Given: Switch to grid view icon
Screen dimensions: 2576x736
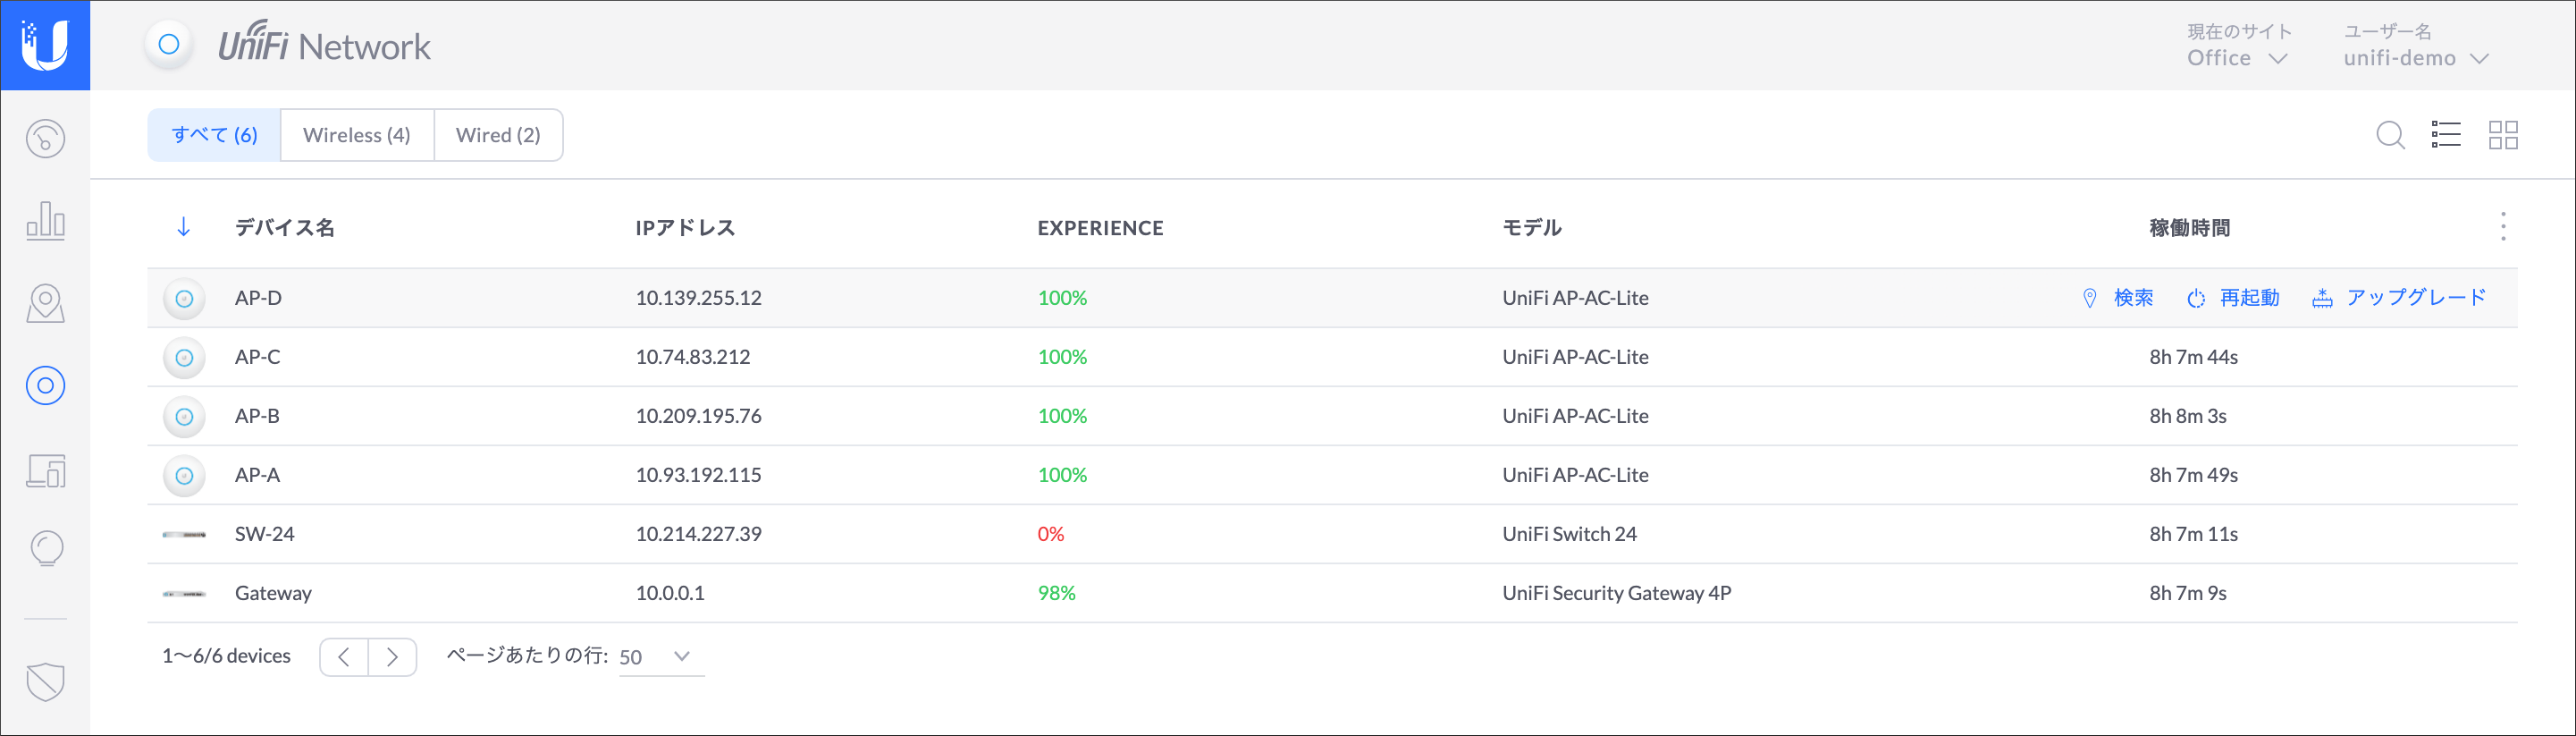Looking at the screenshot, I should point(2503,135).
